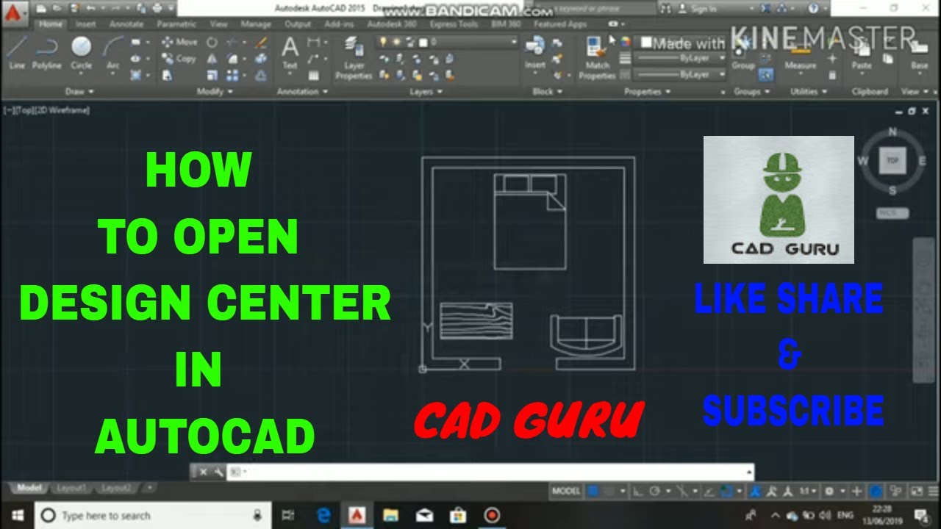Click the AutoCAD icon in Windows taskbar
The image size is (941, 529).
pos(357,515)
